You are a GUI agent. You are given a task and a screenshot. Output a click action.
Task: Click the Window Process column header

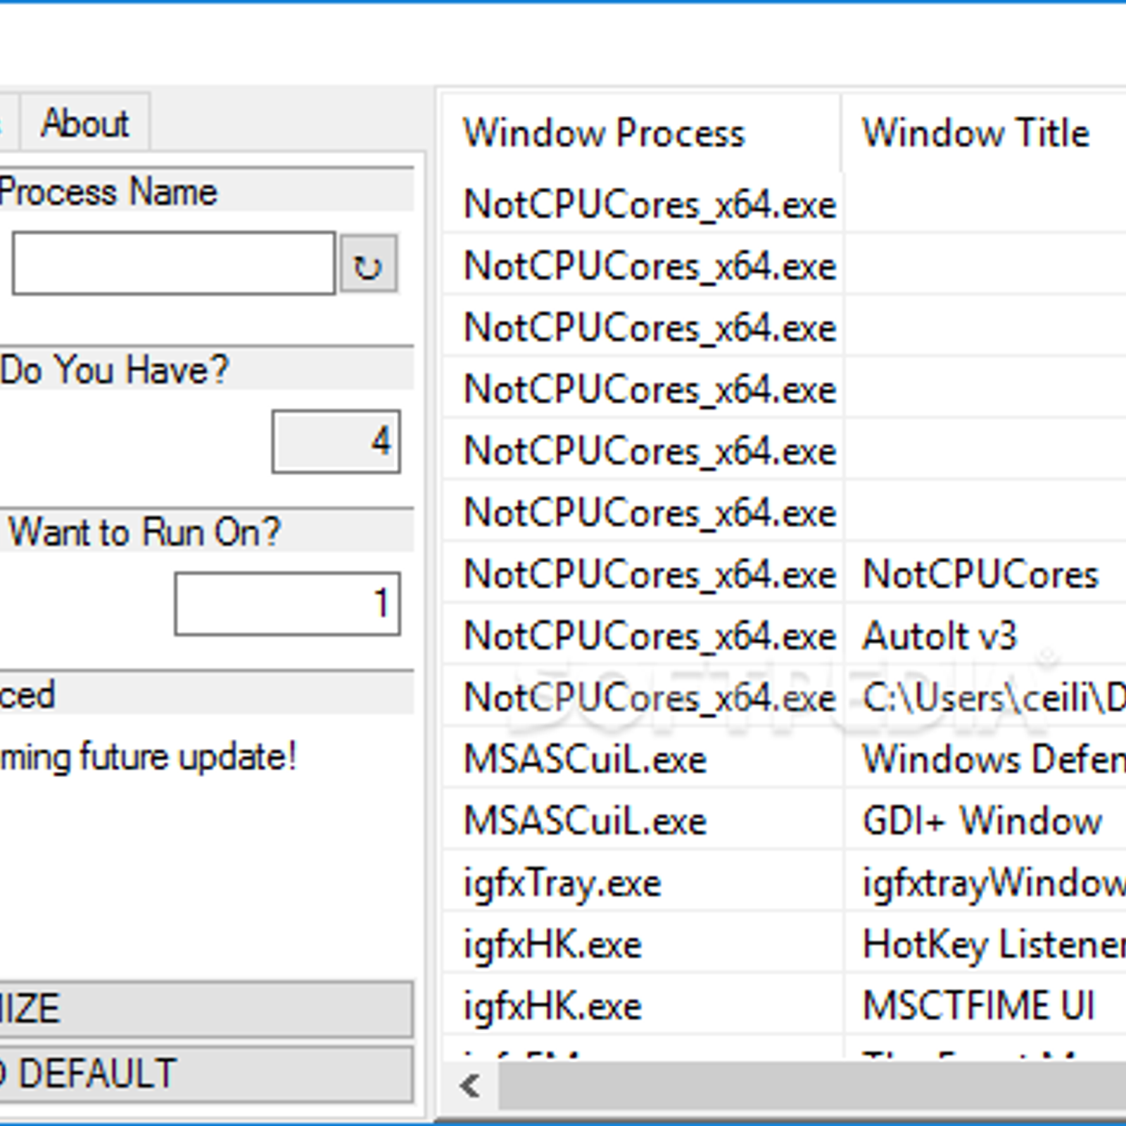click(640, 133)
